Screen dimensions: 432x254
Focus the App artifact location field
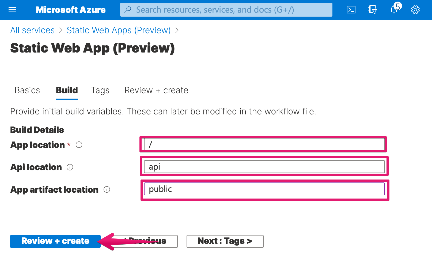pos(264,189)
